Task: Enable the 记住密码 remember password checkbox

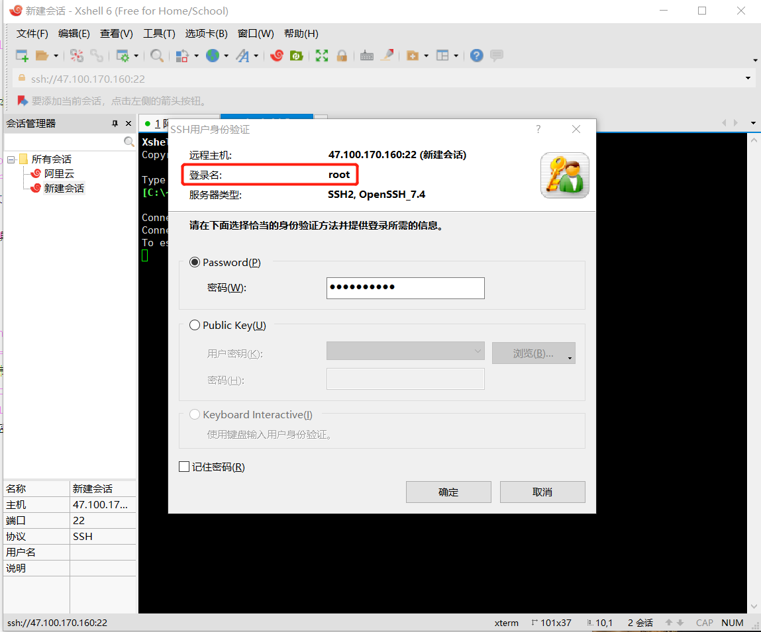Action: tap(184, 467)
